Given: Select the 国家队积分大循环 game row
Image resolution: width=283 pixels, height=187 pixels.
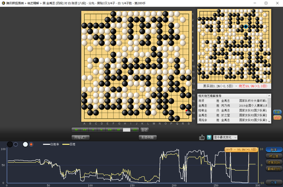Looking at the screenshot, I should [x=233, y=100].
